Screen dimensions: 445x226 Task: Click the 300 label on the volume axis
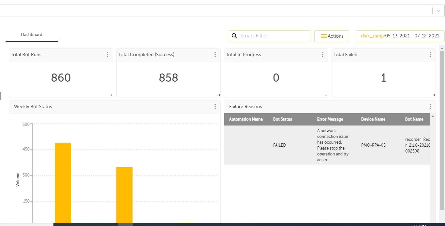26,175
